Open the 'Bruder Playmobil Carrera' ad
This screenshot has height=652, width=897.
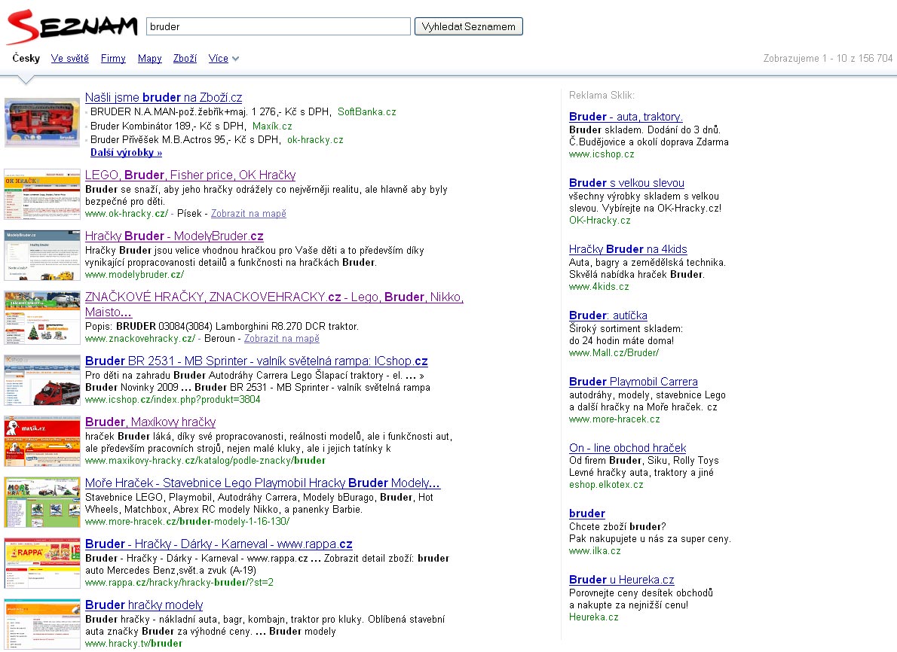[633, 382]
